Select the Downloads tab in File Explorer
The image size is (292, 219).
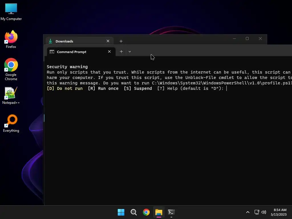80,41
